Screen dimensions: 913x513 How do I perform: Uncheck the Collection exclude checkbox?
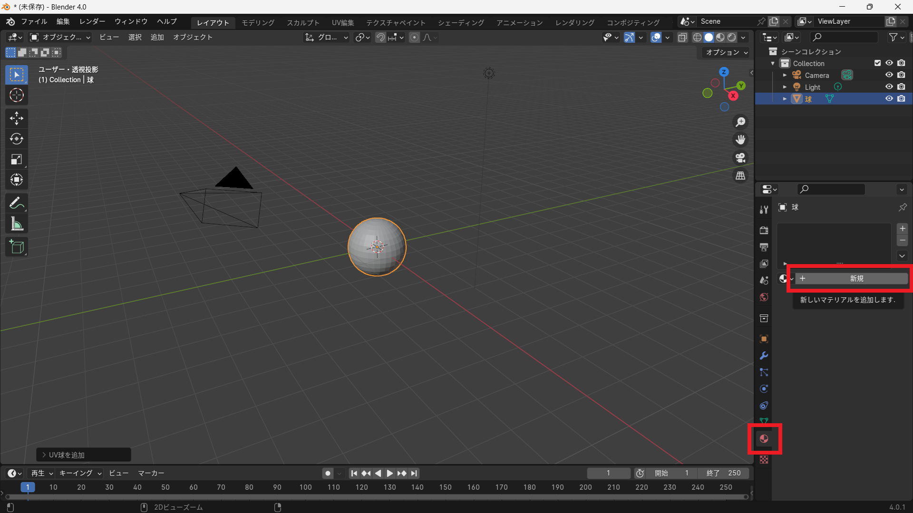877,63
